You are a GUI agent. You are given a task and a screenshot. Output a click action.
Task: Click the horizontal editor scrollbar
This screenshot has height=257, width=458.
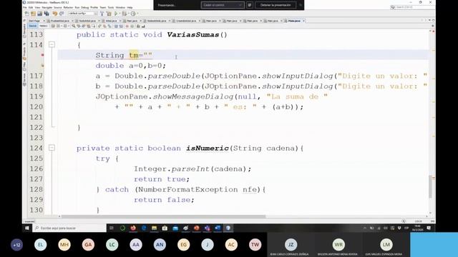click(164, 216)
